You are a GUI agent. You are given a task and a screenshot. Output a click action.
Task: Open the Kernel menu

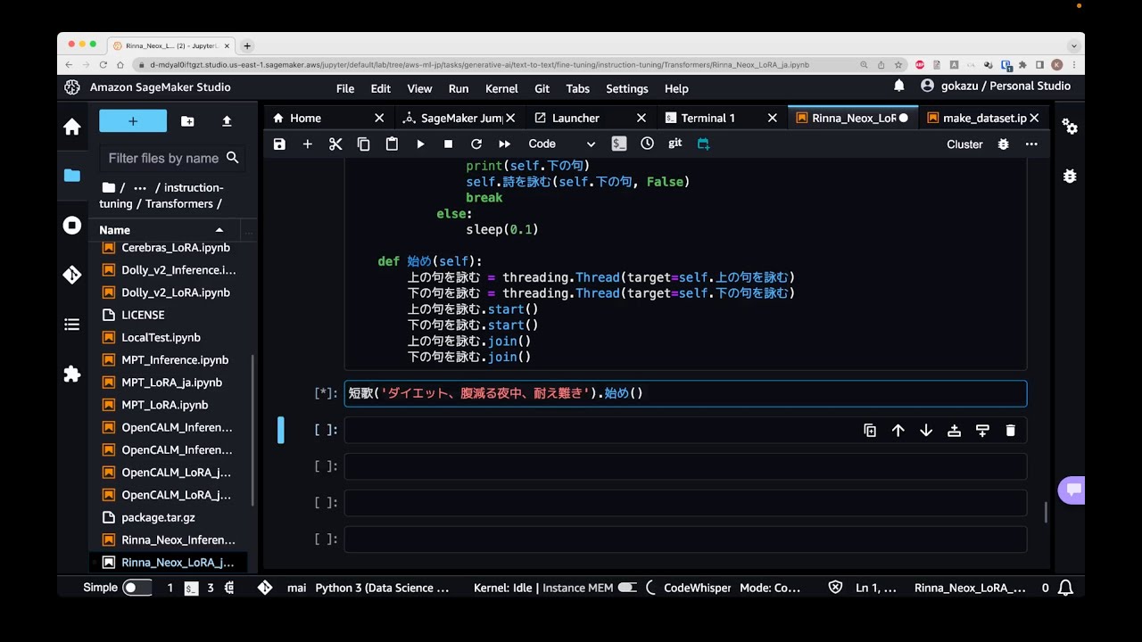(x=501, y=88)
